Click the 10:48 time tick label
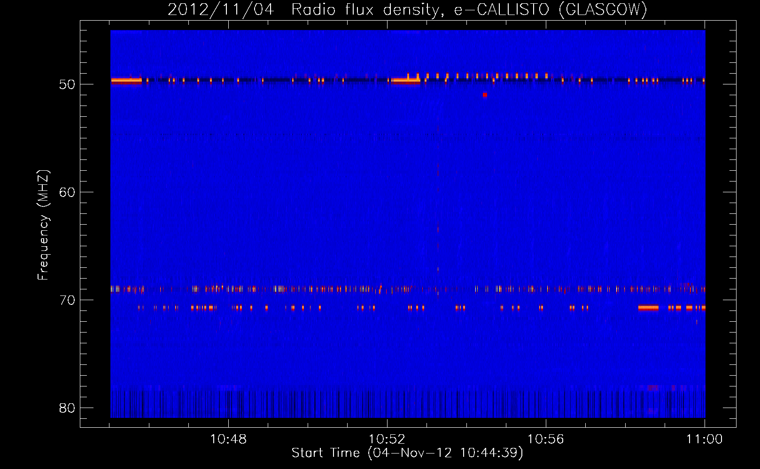 point(228,439)
